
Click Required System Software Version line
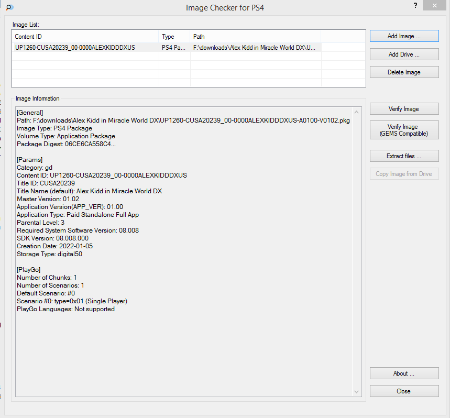[78, 230]
